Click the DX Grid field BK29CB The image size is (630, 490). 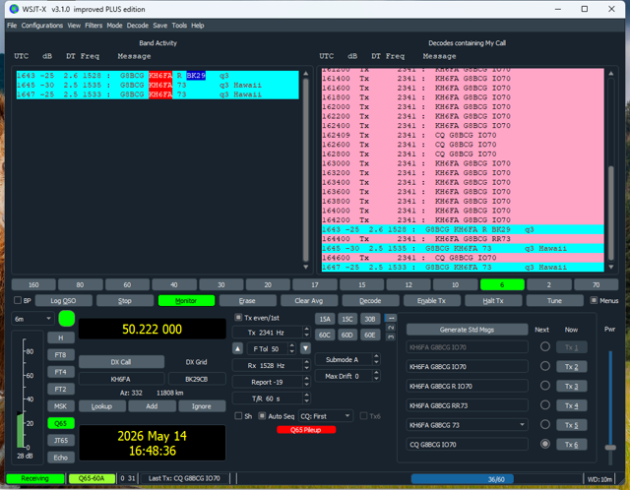(x=197, y=379)
